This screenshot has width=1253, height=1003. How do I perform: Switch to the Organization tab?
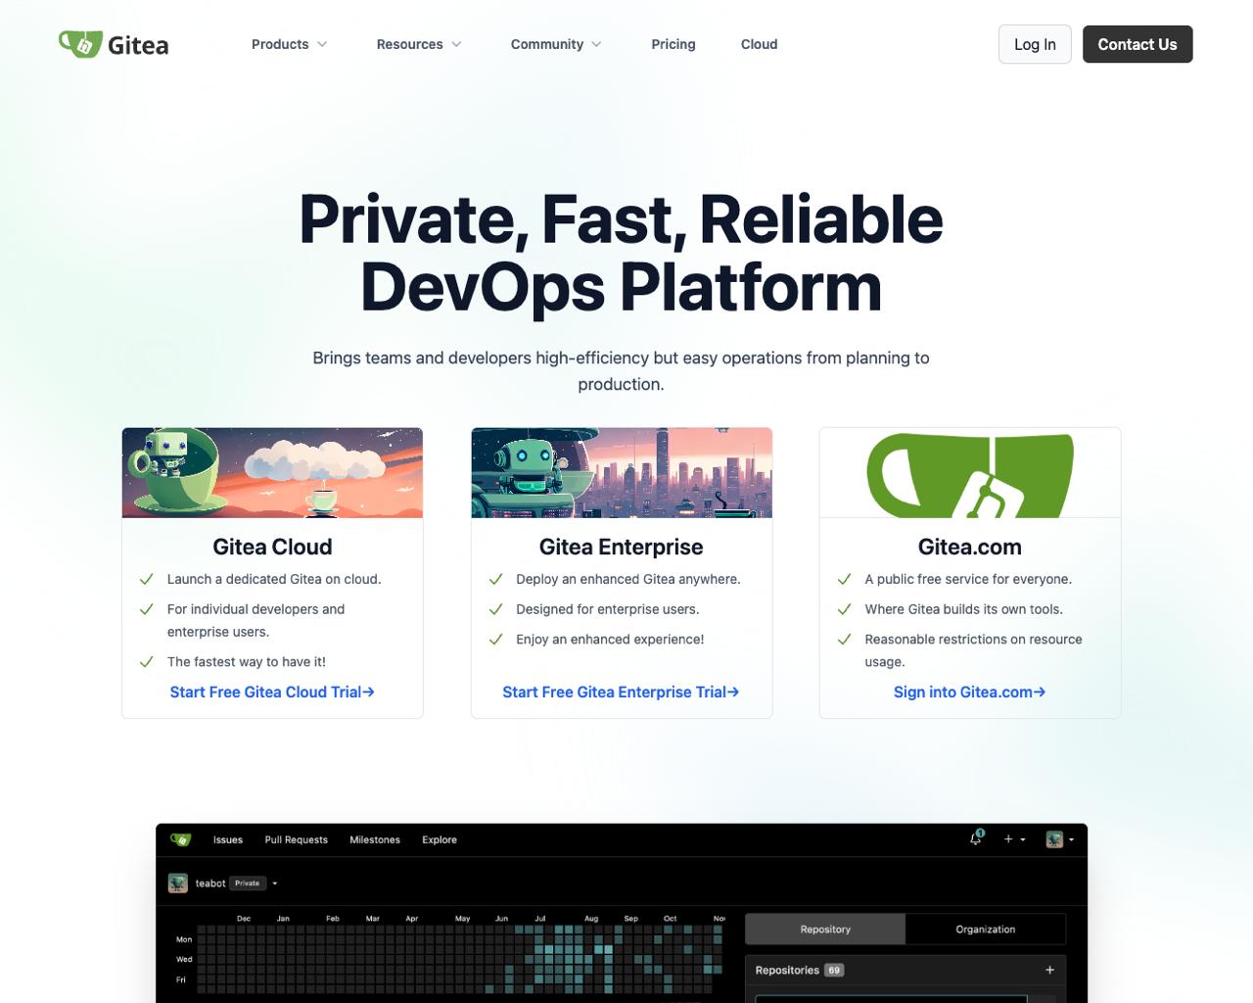[986, 929]
